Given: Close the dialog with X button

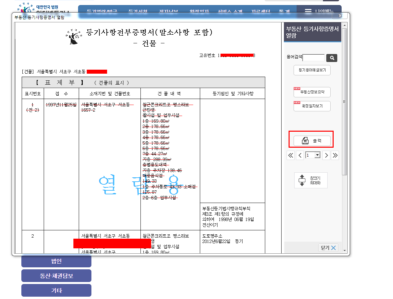Looking at the screenshot, I should [x=340, y=16].
